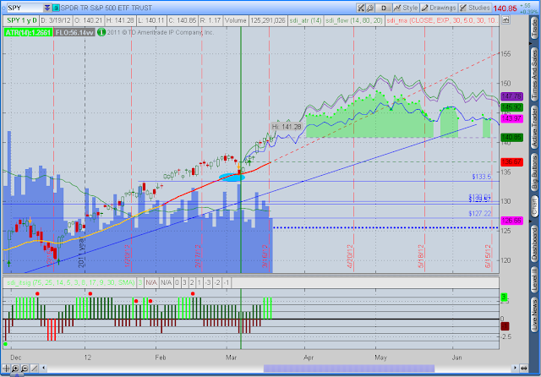Select the trendline drawing tool icon
541x377 pixels.
pyautogui.click(x=34, y=369)
